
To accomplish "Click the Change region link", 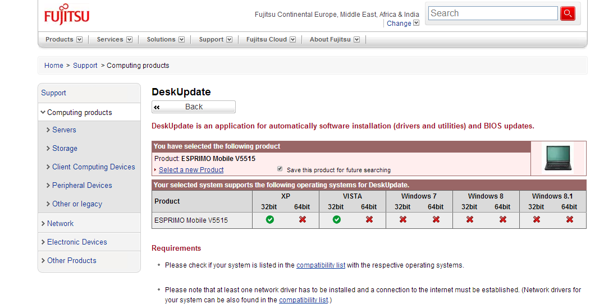I will point(399,24).
